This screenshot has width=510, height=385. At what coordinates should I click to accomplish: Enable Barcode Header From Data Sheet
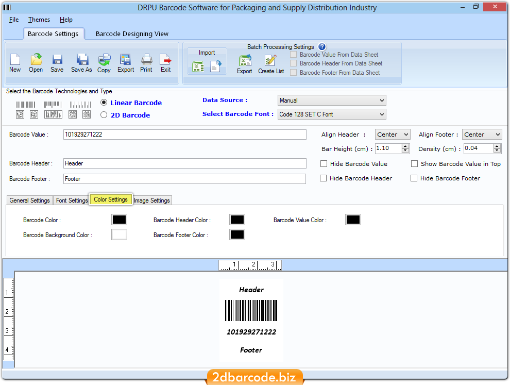294,63
